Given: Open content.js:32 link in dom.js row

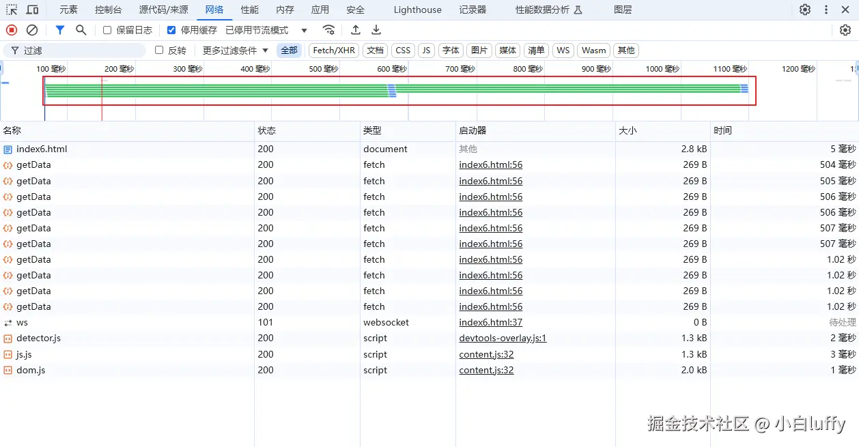Looking at the screenshot, I should pos(486,370).
